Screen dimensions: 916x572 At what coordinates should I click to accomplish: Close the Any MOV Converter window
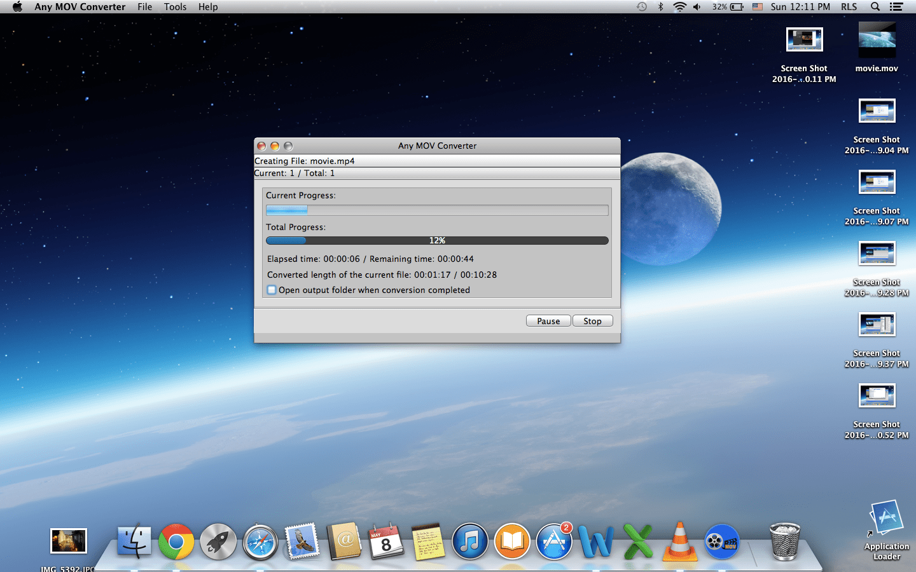[x=261, y=146]
